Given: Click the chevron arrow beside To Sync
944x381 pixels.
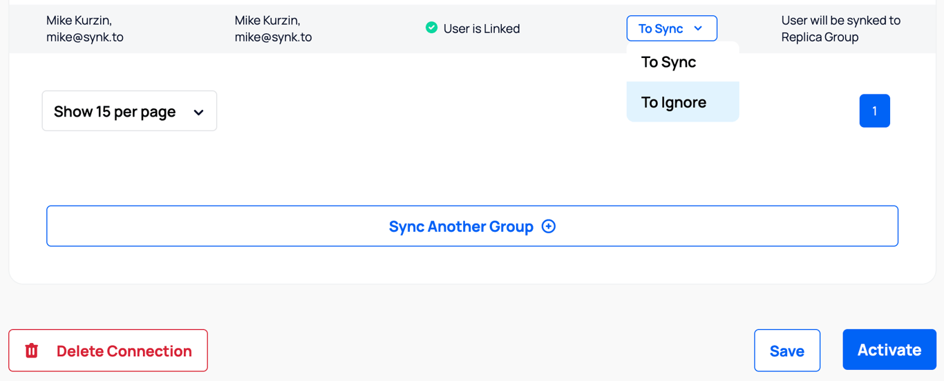Looking at the screenshot, I should click(698, 28).
